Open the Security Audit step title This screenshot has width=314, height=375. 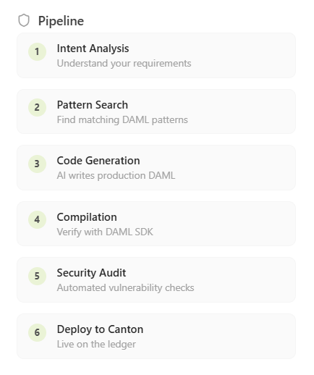point(91,273)
